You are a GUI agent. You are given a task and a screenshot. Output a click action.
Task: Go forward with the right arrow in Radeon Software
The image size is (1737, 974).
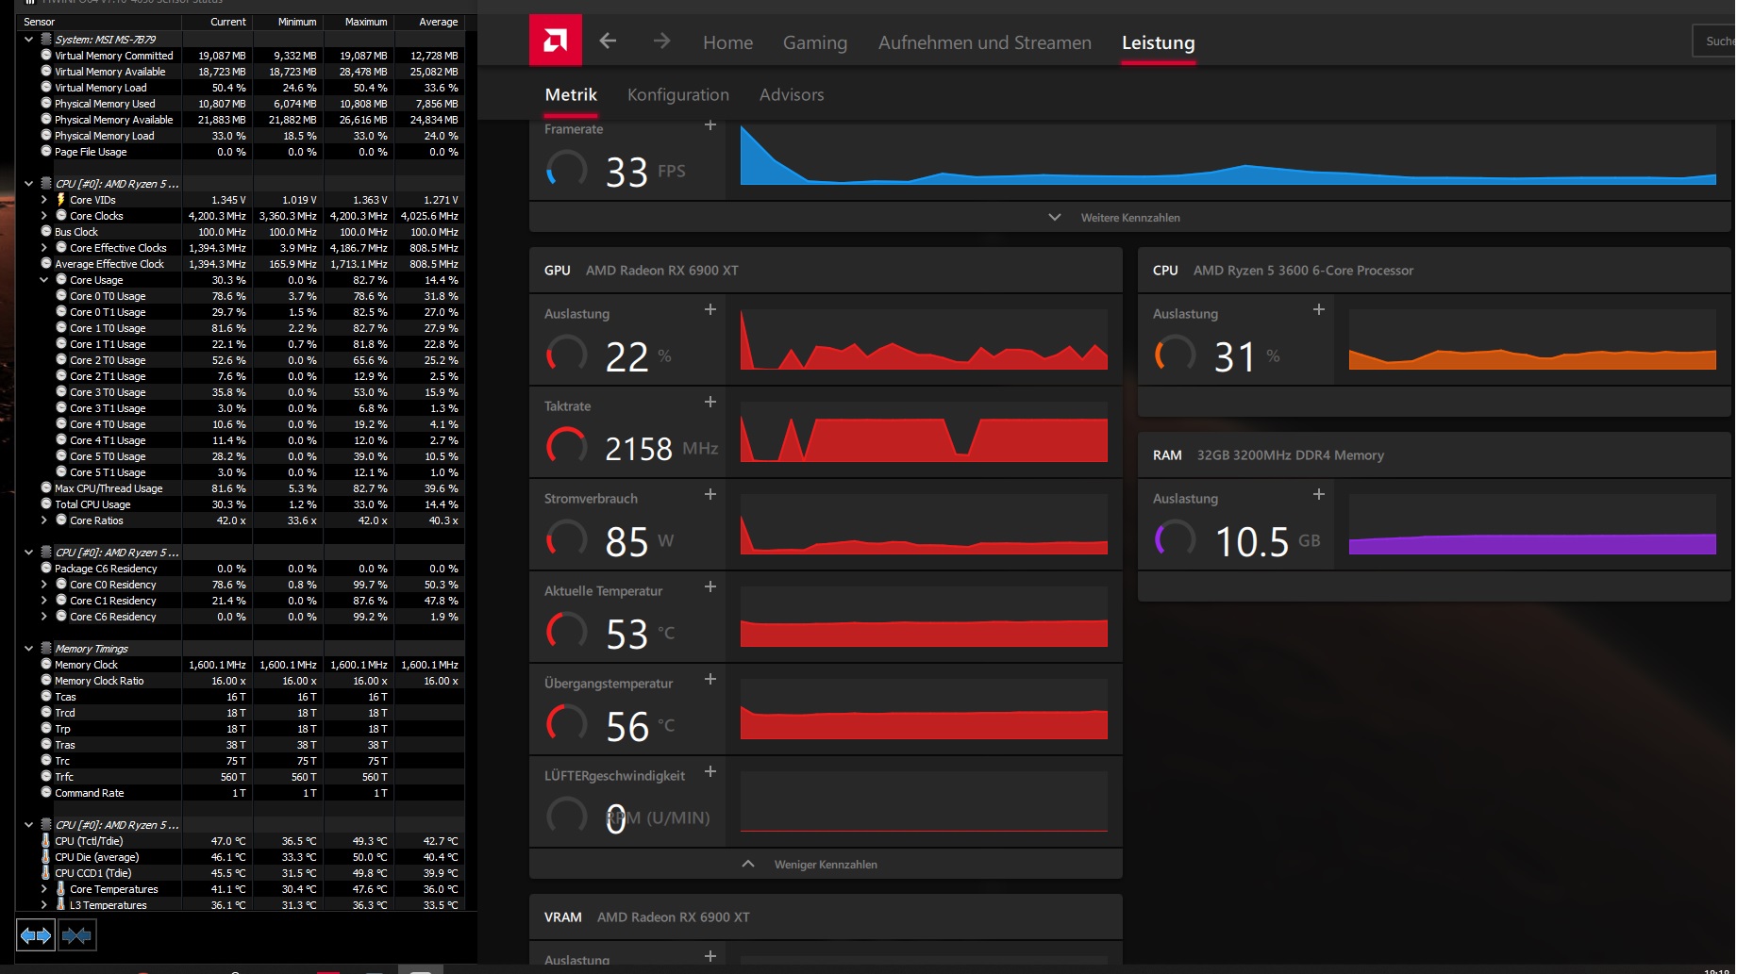pyautogui.click(x=661, y=41)
